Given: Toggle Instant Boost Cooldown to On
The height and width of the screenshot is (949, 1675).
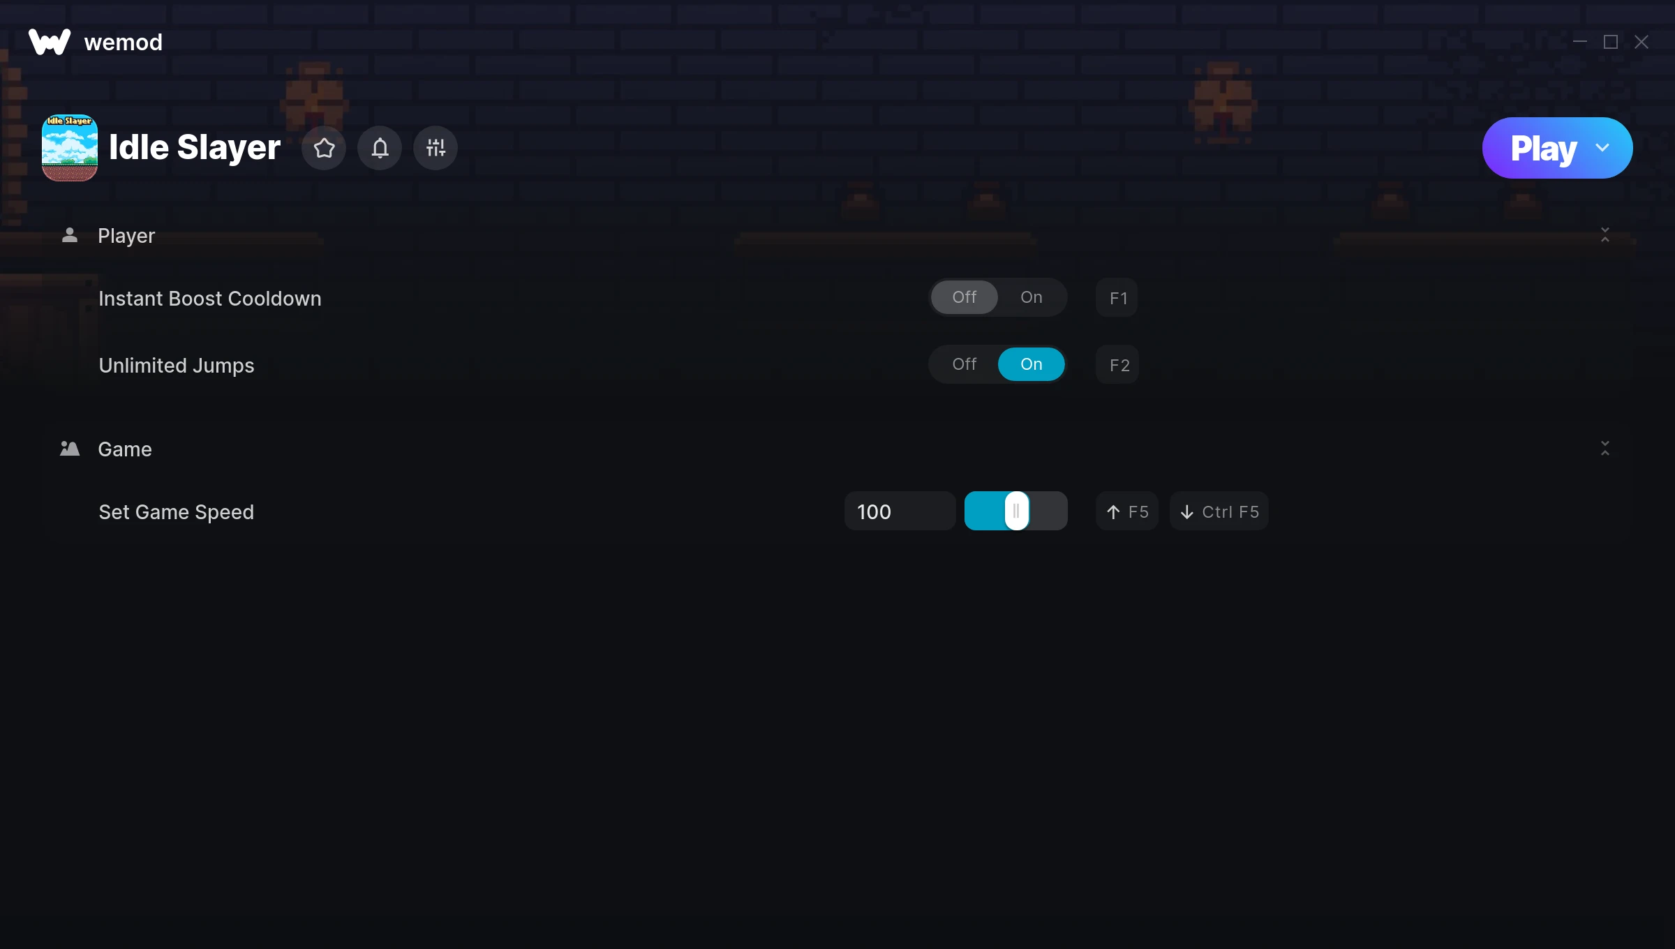Looking at the screenshot, I should point(1031,297).
